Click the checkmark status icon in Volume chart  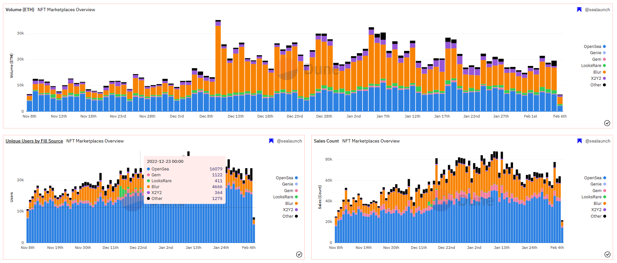click(607, 123)
